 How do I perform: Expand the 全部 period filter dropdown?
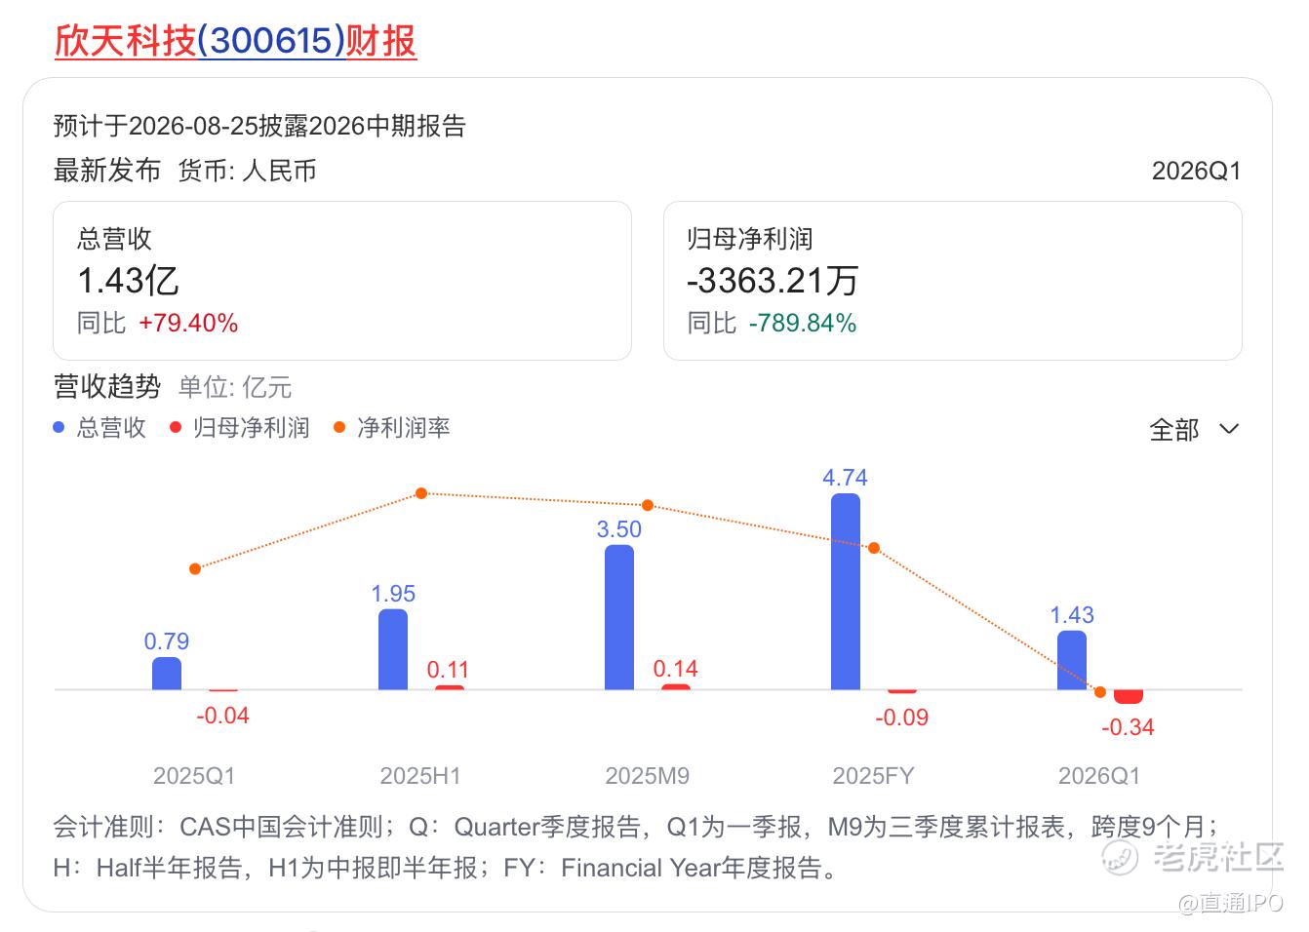[x=1194, y=429]
